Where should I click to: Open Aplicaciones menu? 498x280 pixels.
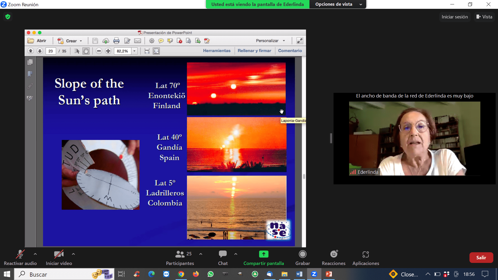[x=366, y=258]
